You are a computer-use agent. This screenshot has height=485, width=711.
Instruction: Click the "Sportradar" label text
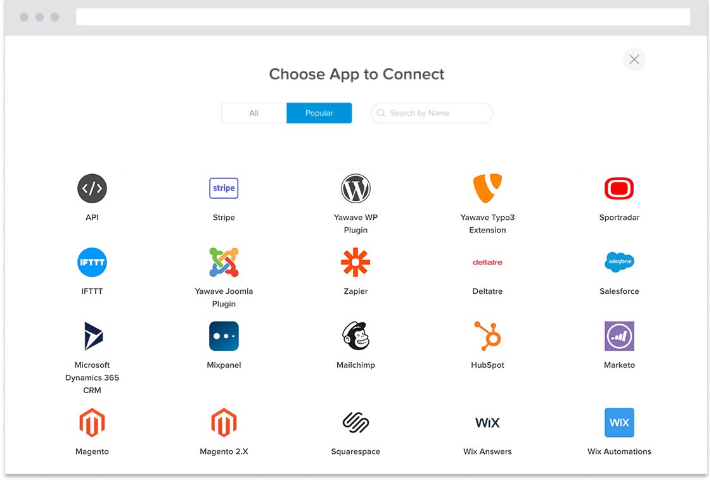click(619, 217)
